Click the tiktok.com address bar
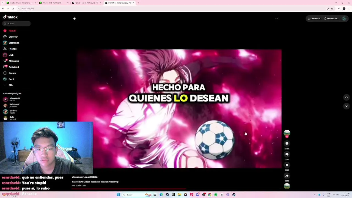 coord(170,9)
